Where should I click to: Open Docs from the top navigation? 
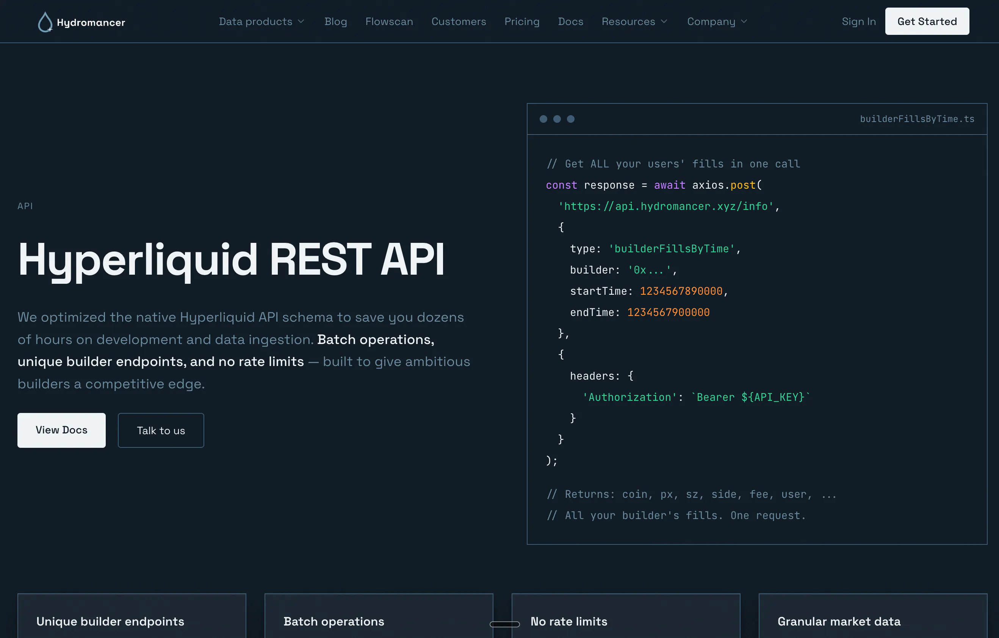coord(571,22)
